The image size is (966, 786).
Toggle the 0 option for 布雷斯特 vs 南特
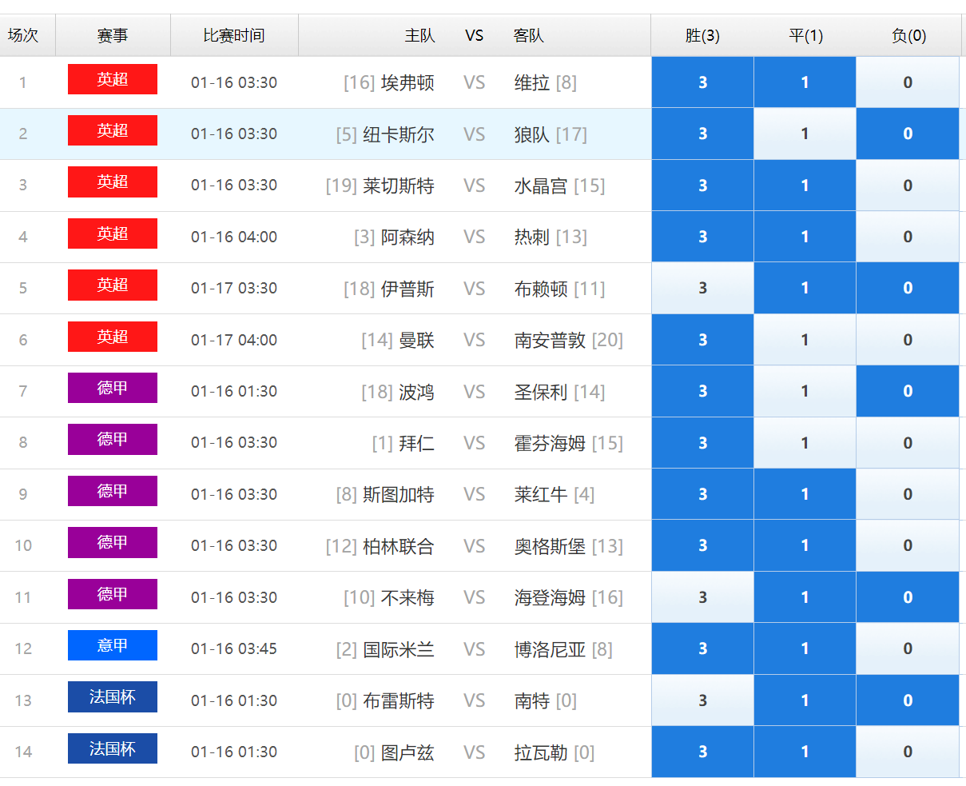[x=908, y=700]
